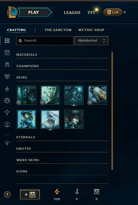The image size is (138, 205).
Task: Open the LoR launcher button
Action: tap(113, 12)
